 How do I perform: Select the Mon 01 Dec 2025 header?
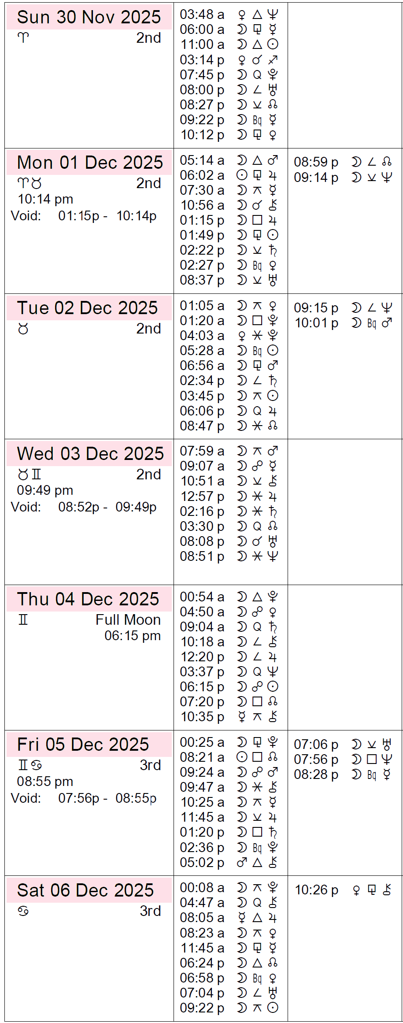tap(90, 163)
